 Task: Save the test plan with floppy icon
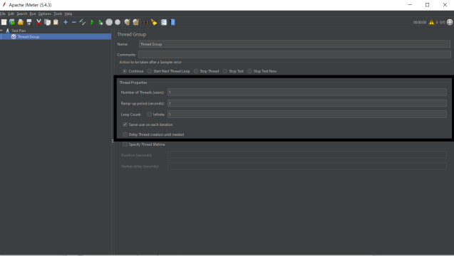(29, 22)
